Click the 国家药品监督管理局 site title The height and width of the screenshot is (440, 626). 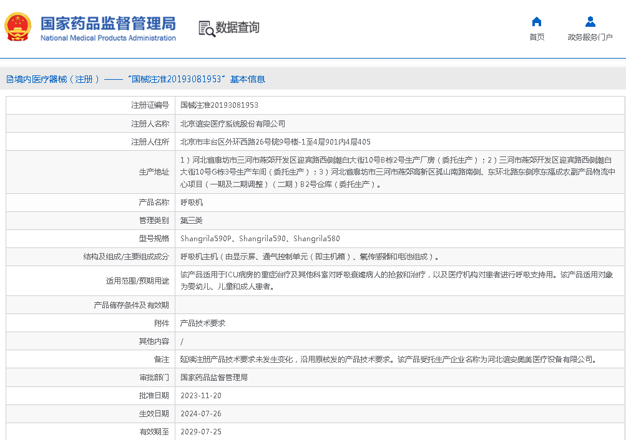(108, 24)
